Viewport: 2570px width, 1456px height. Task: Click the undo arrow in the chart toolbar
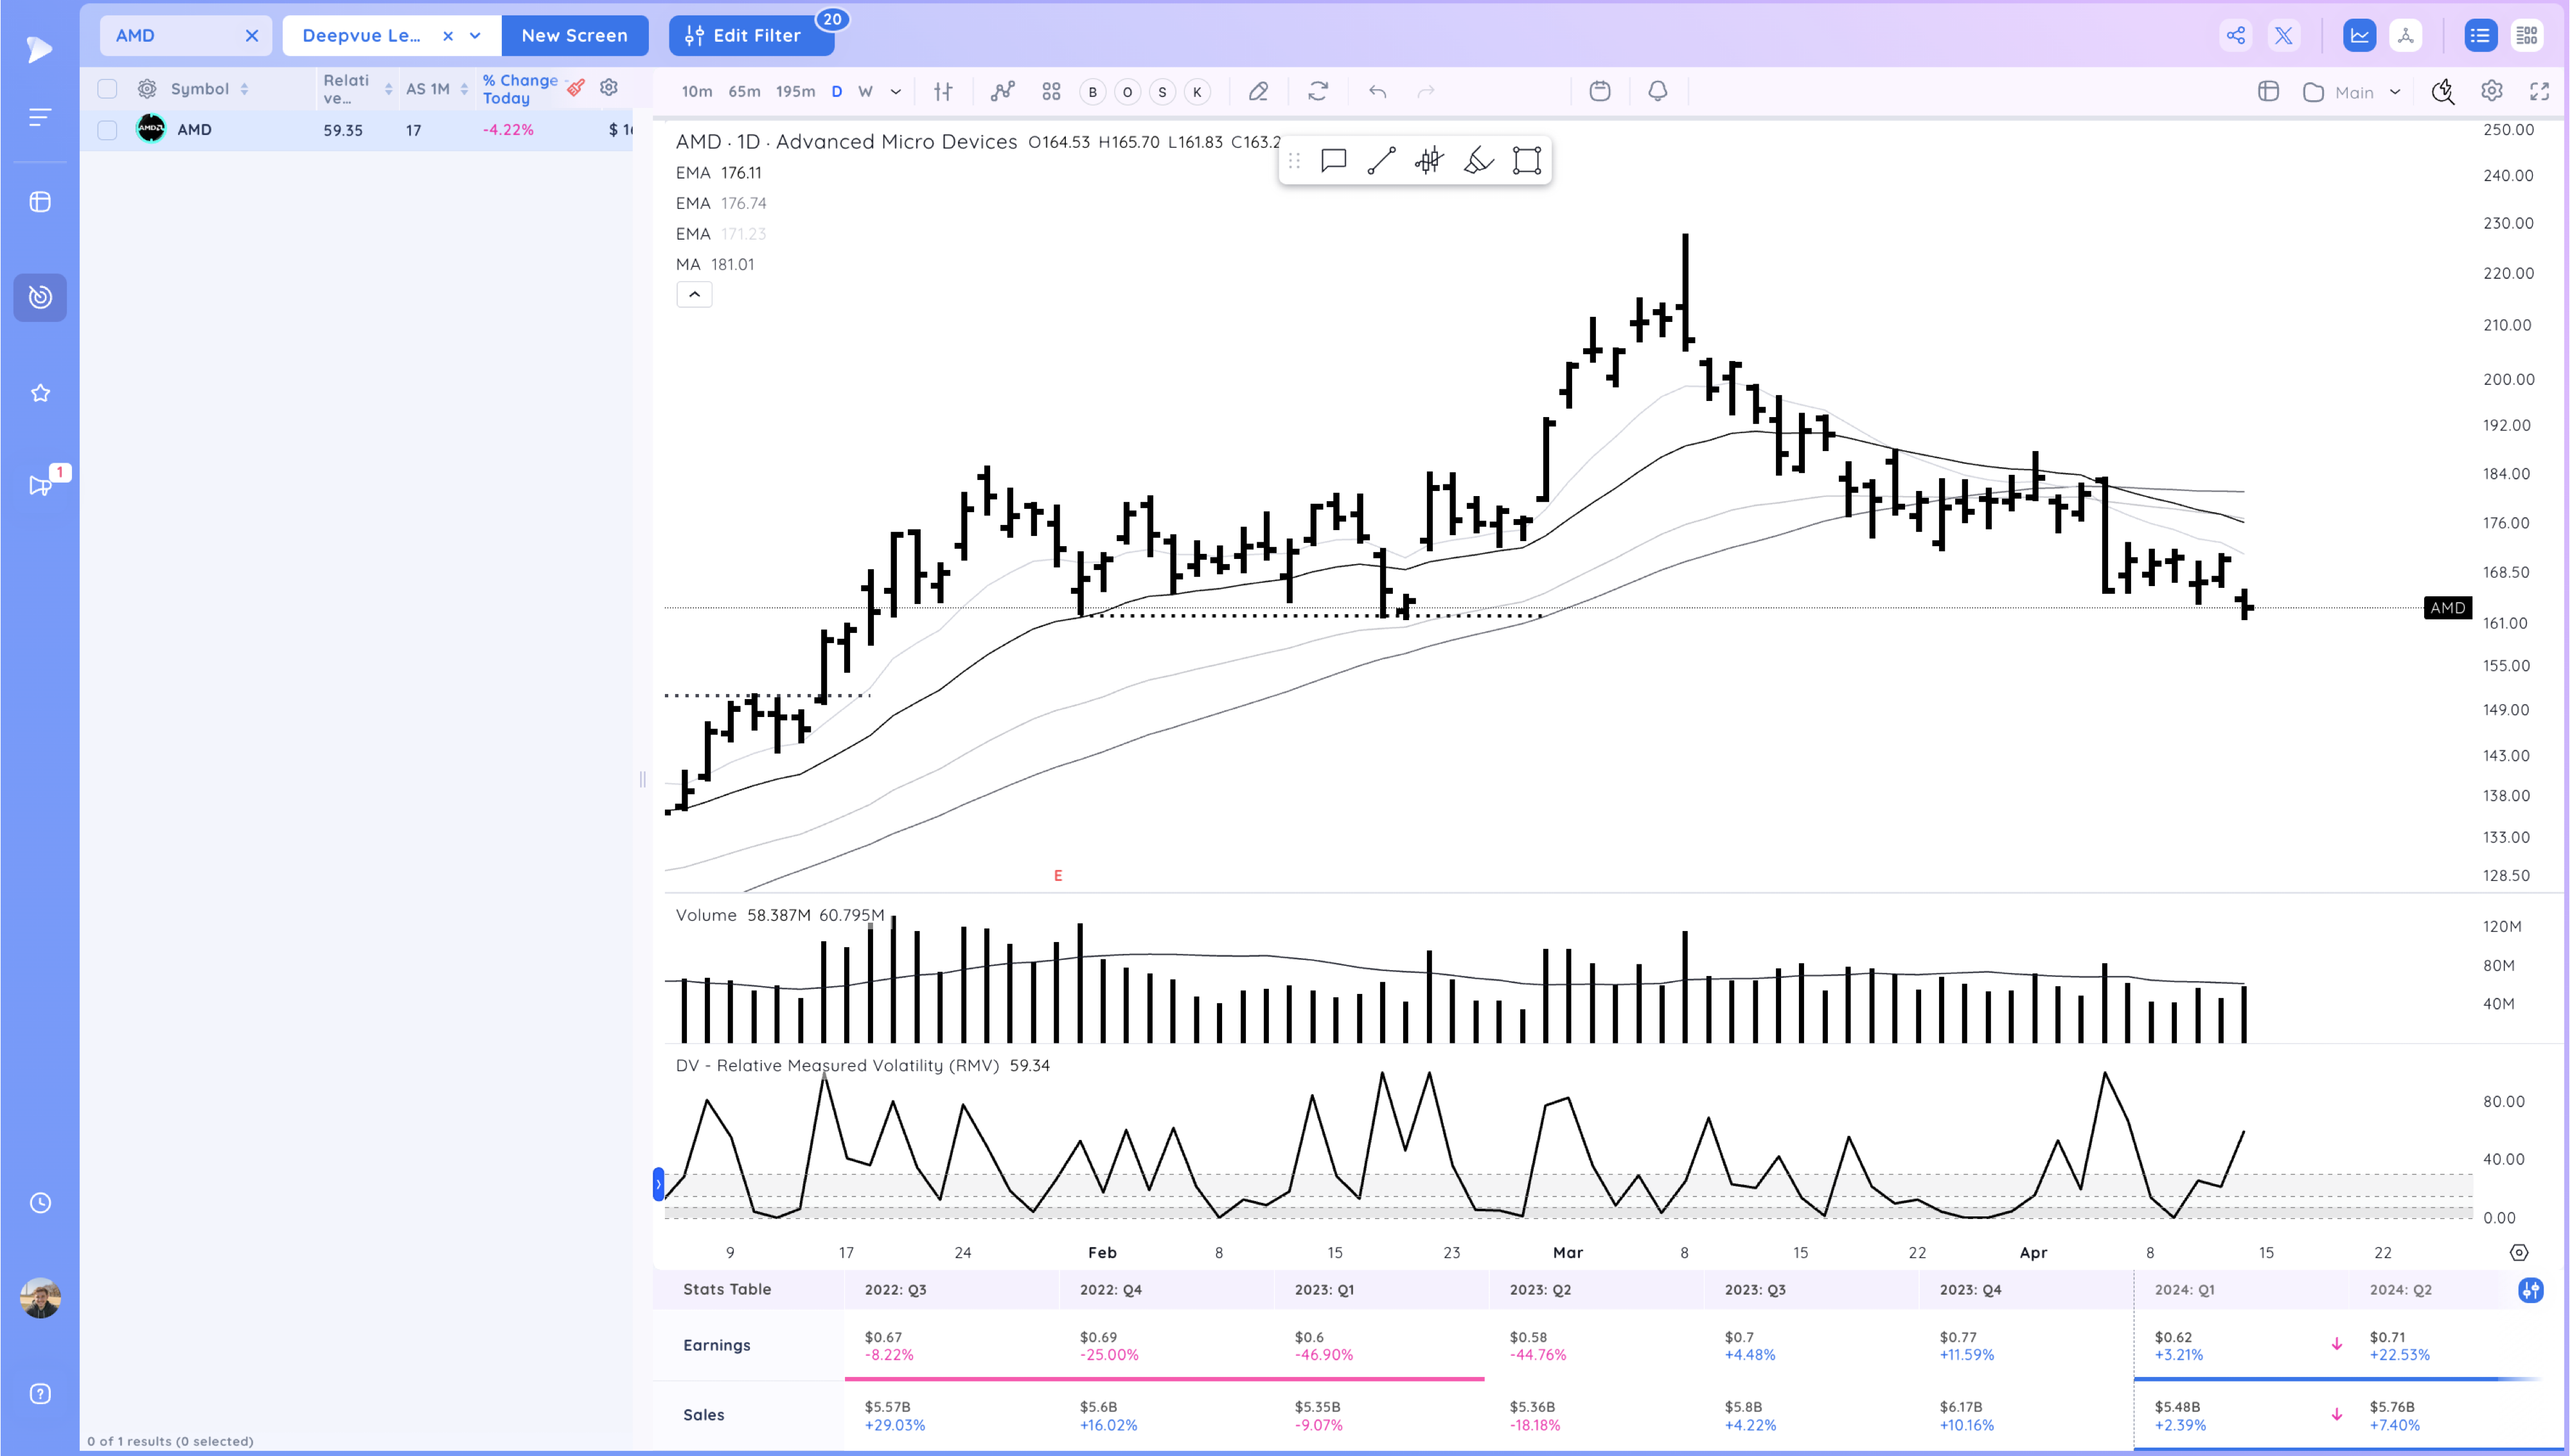(1378, 92)
